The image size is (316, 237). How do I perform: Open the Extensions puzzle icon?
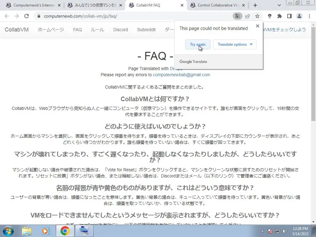[280, 16]
